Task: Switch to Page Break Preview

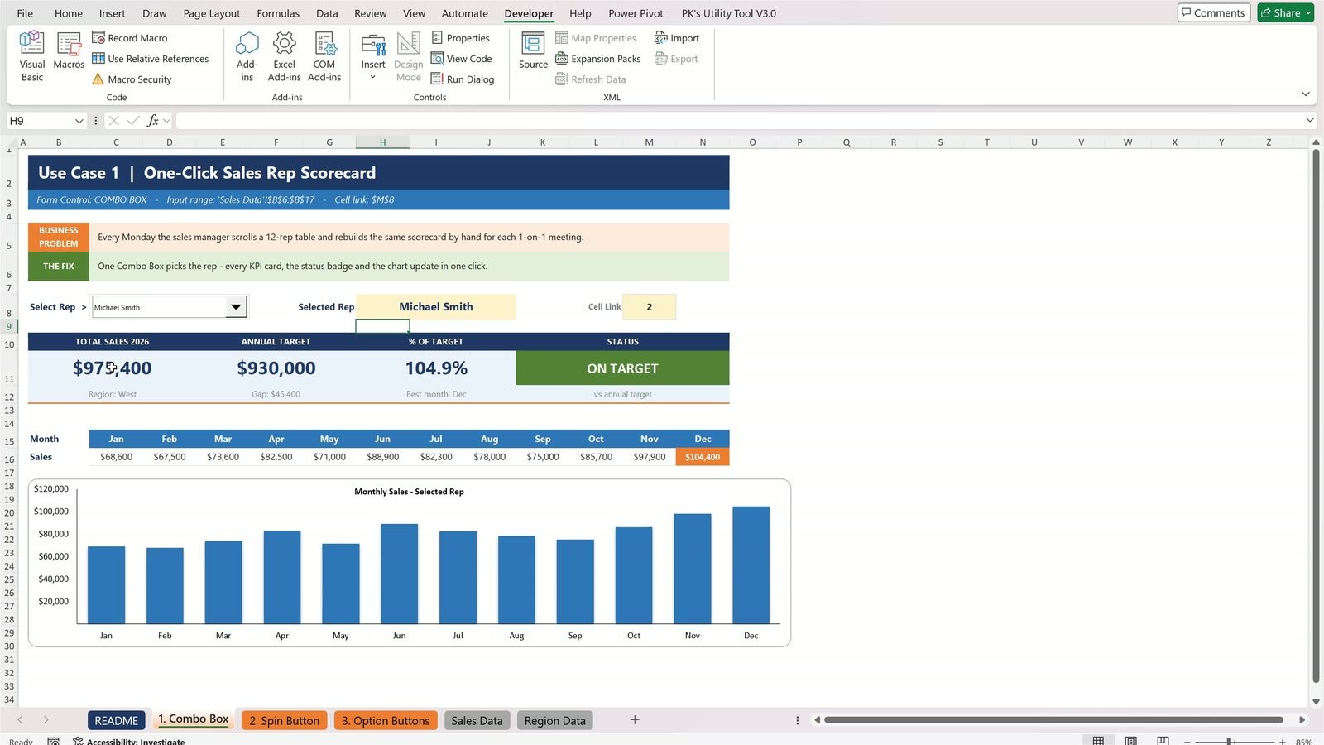Action: click(1163, 741)
